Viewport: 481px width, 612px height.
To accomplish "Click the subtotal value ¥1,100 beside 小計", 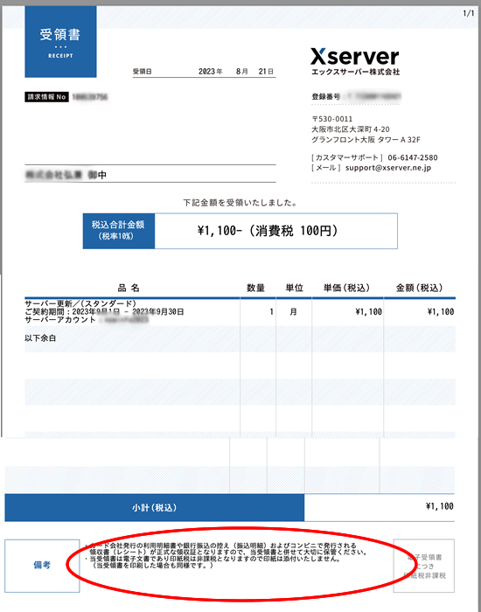I will pyautogui.click(x=440, y=506).
